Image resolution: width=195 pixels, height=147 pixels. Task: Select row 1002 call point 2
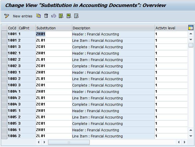coord(4,60)
